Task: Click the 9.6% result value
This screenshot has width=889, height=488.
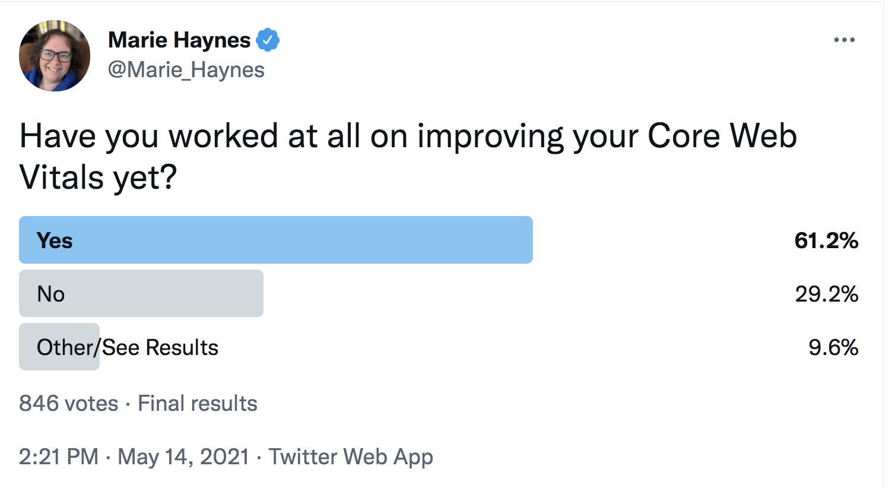Action: 833,347
